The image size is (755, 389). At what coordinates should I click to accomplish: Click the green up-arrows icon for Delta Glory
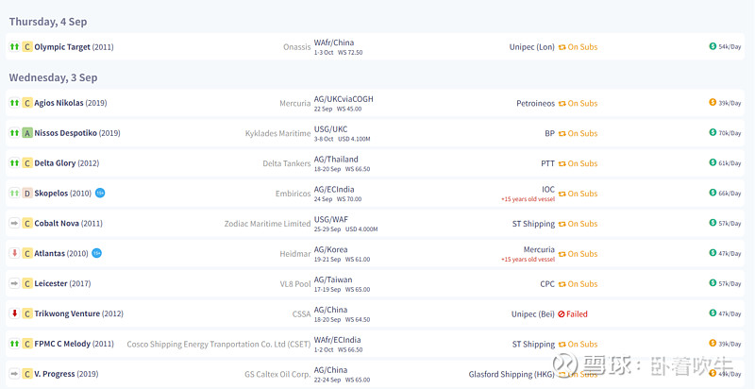(x=14, y=163)
